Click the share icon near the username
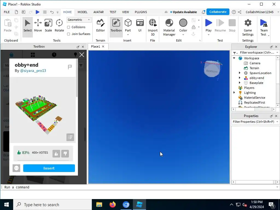 [x=240, y=12]
